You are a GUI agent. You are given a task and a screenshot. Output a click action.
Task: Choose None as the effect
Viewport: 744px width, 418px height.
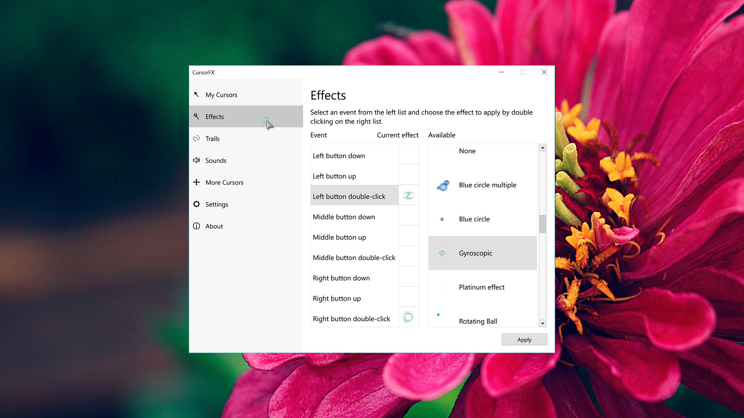[x=467, y=151]
